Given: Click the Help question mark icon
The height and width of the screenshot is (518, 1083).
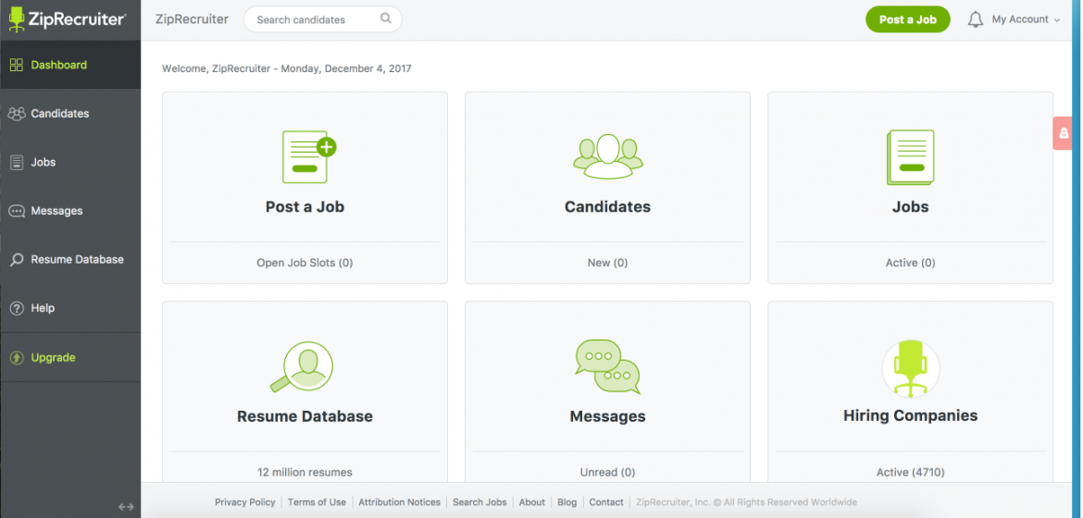Looking at the screenshot, I should (17, 309).
